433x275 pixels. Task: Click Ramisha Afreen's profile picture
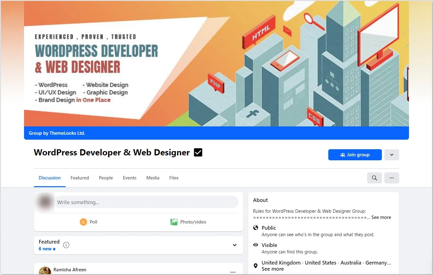(45, 270)
